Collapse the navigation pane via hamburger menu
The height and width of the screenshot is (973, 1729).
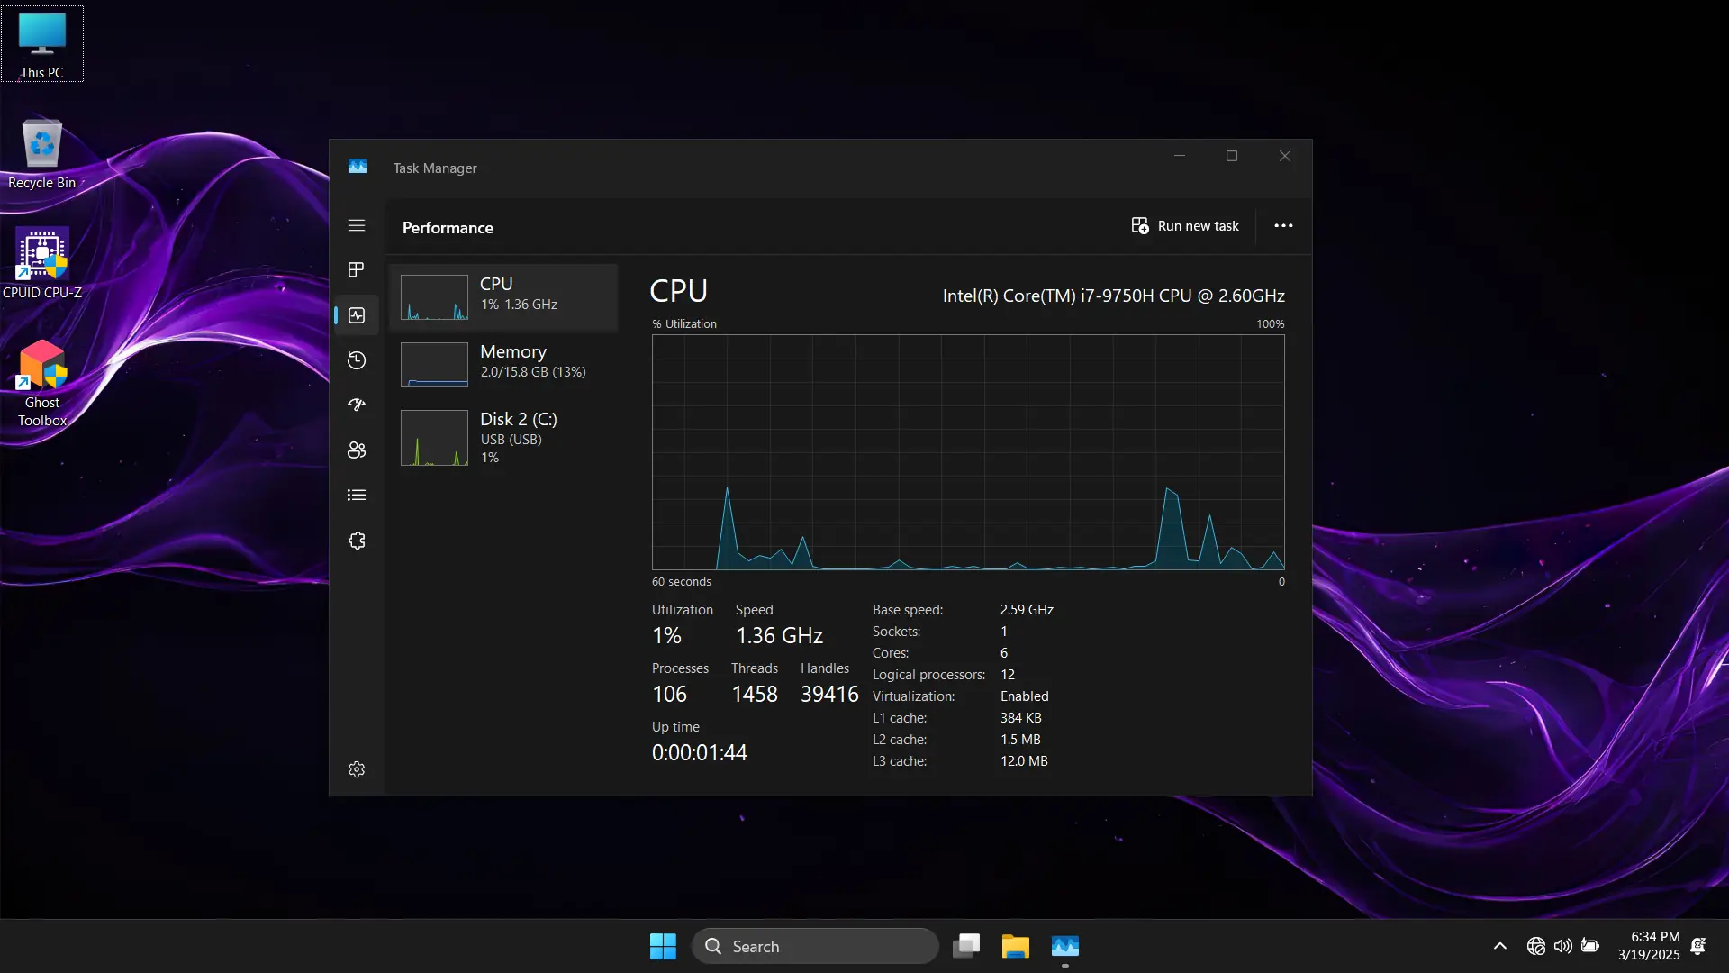coord(357,225)
